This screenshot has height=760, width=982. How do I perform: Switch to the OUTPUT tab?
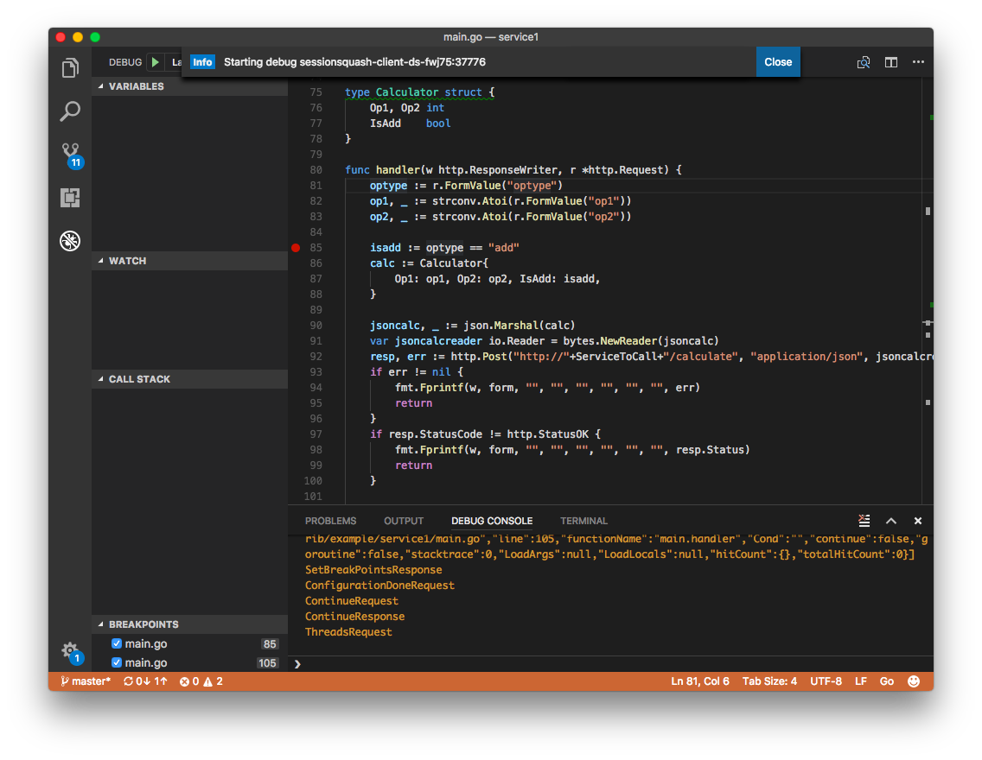click(404, 521)
